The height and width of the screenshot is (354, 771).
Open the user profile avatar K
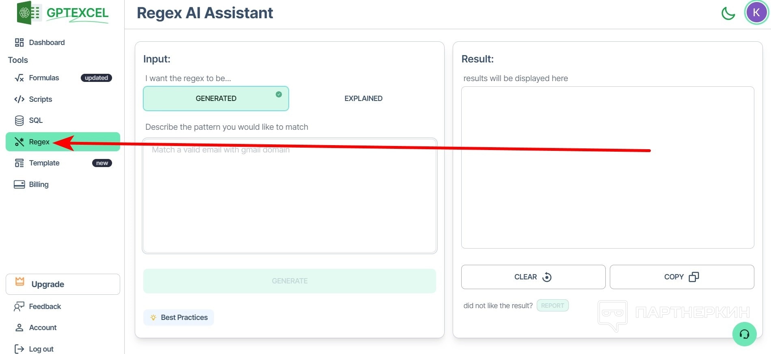tap(756, 13)
